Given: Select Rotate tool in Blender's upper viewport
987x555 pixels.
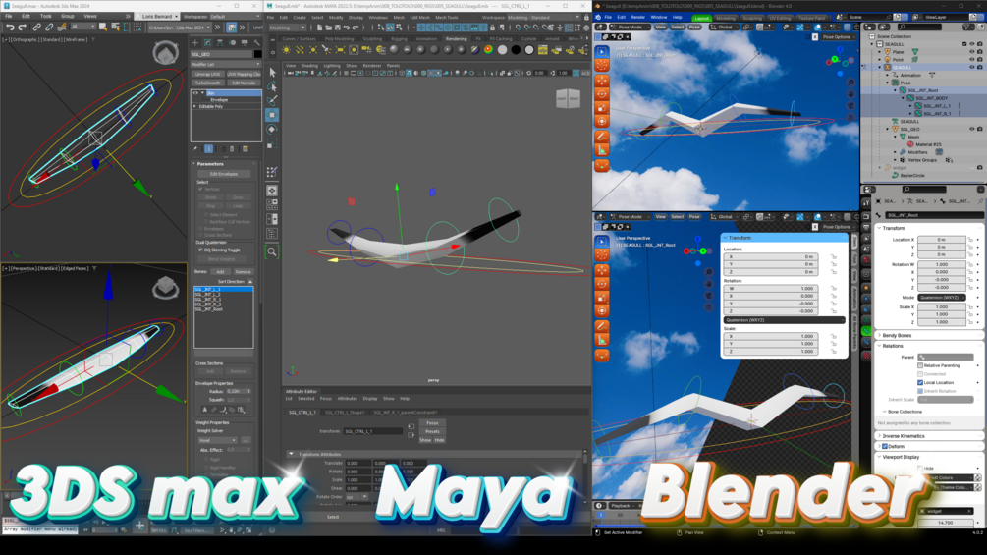Looking at the screenshot, I should click(602, 94).
